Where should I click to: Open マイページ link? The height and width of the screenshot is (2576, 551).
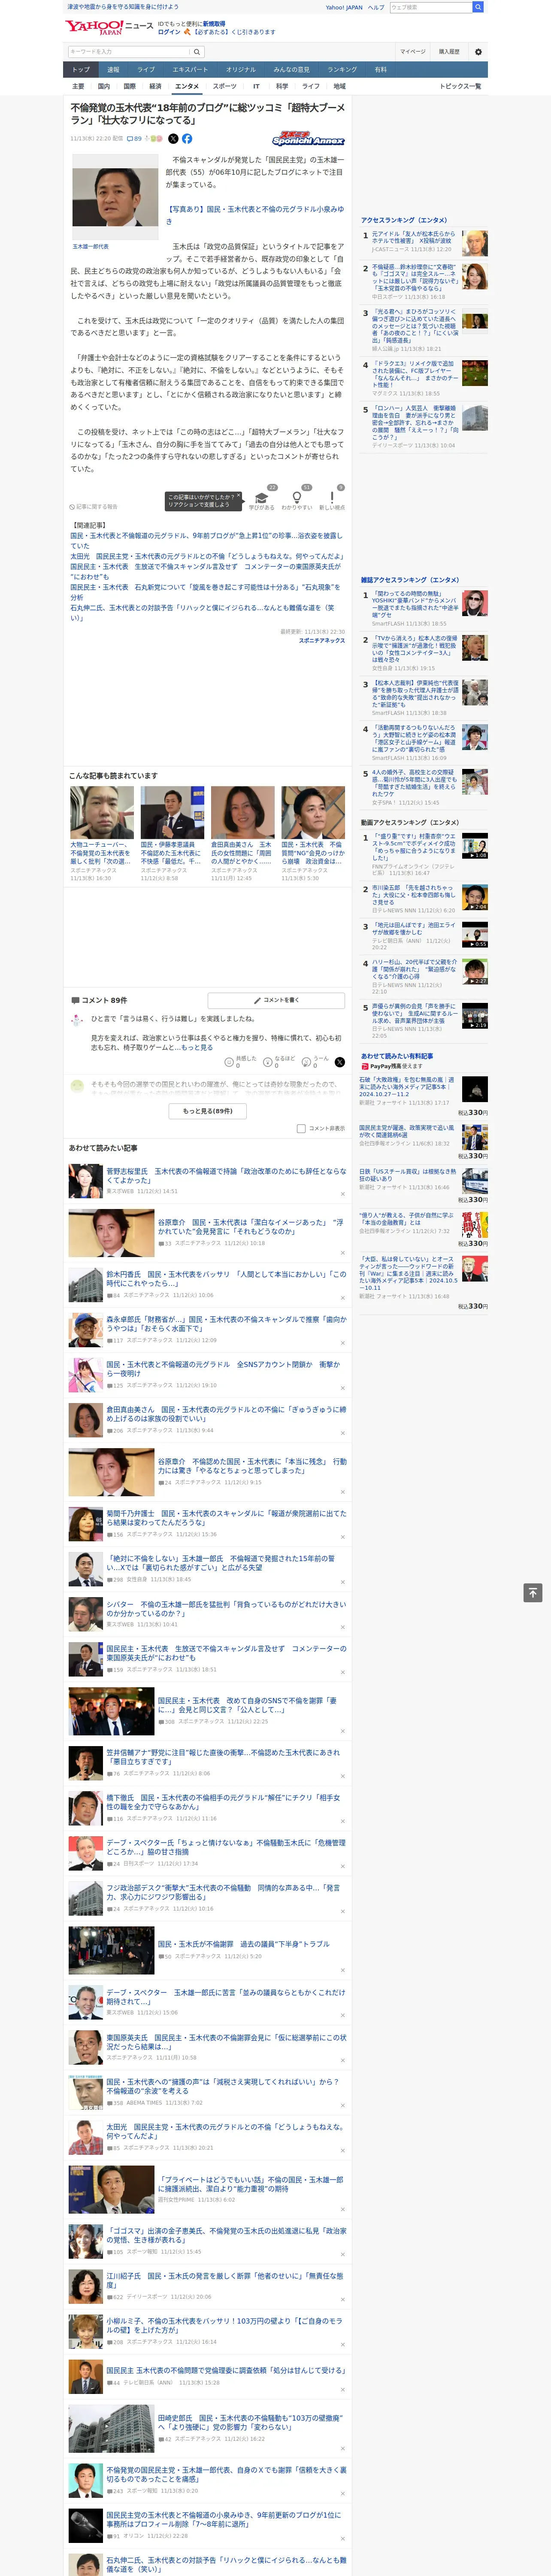(x=412, y=51)
